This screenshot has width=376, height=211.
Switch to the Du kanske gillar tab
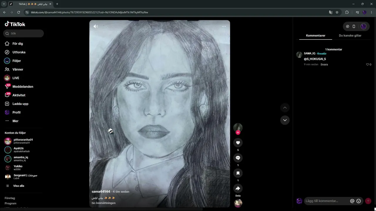point(350,35)
